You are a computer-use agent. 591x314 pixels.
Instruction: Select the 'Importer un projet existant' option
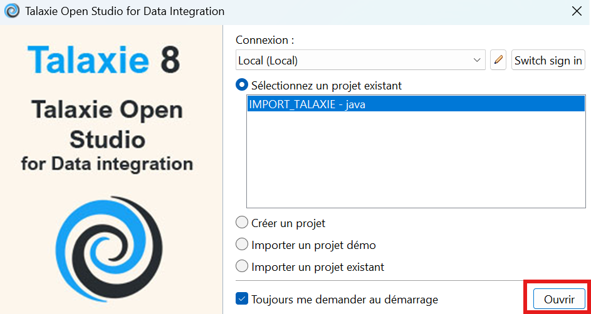[x=242, y=266]
